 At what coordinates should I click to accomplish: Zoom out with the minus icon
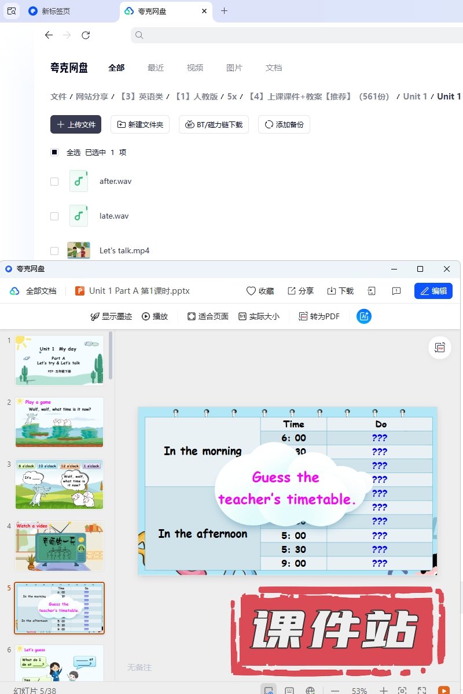[335, 691]
